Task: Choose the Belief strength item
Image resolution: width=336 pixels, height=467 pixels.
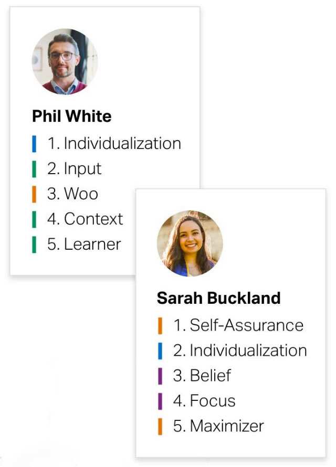Action: [x=202, y=376]
